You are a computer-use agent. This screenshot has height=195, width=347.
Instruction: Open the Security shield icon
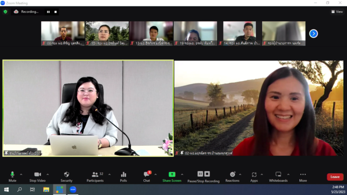click(x=67, y=175)
